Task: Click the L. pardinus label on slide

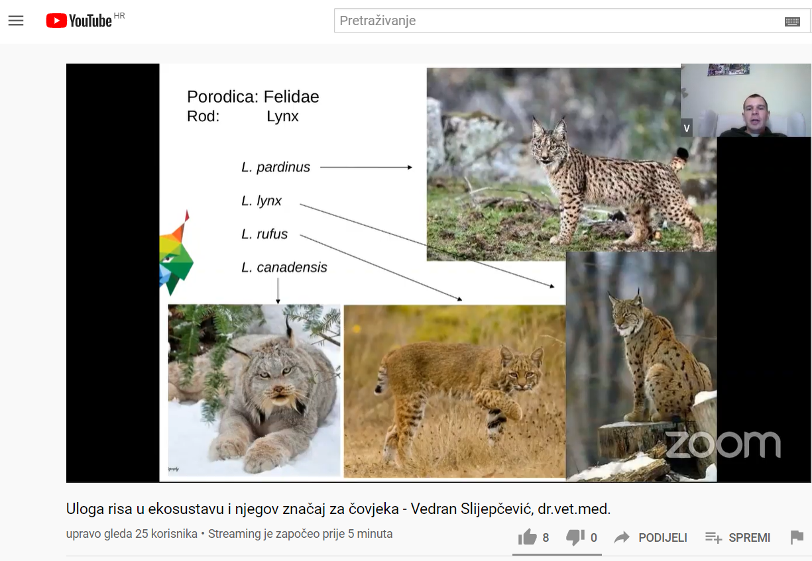Action: (276, 167)
